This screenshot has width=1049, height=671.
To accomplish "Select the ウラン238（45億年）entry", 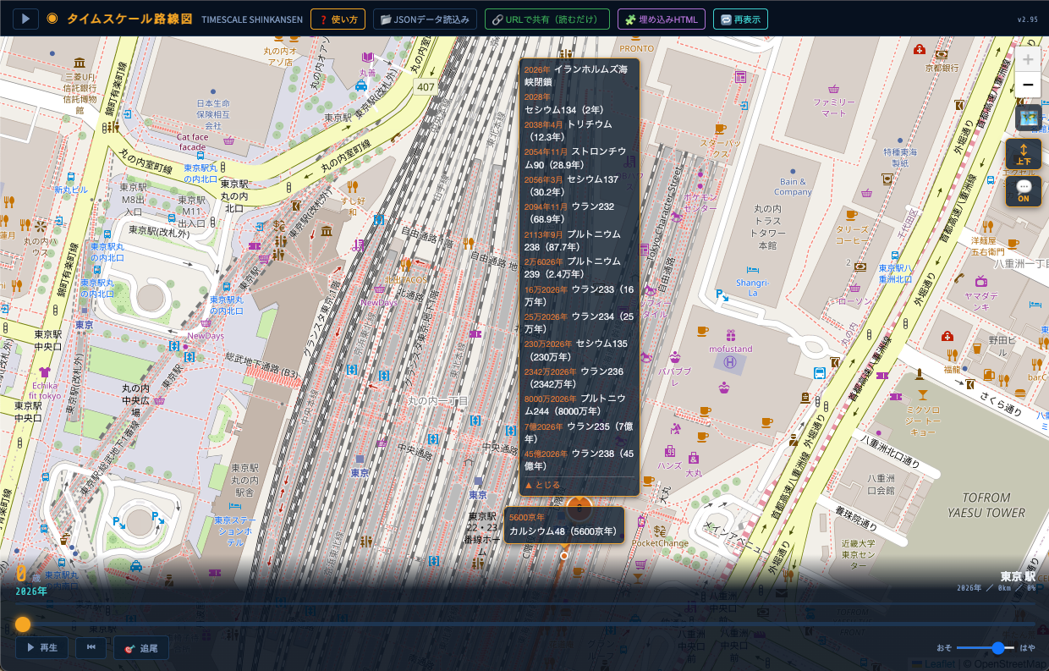I will [578, 459].
